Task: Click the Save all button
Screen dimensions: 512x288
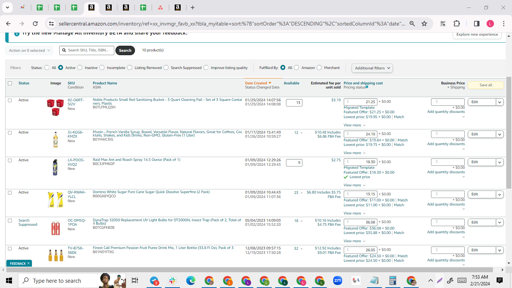Action: click(x=486, y=85)
